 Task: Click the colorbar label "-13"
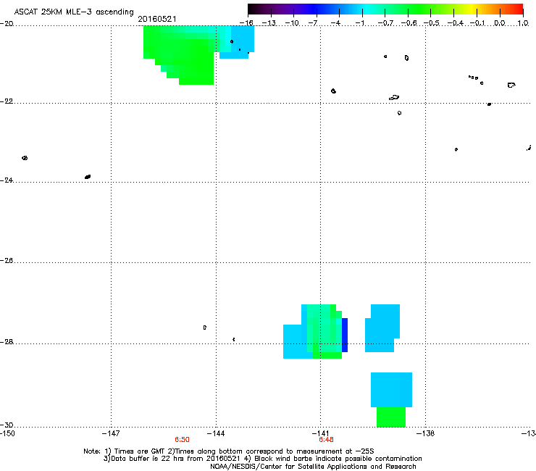tap(269, 23)
